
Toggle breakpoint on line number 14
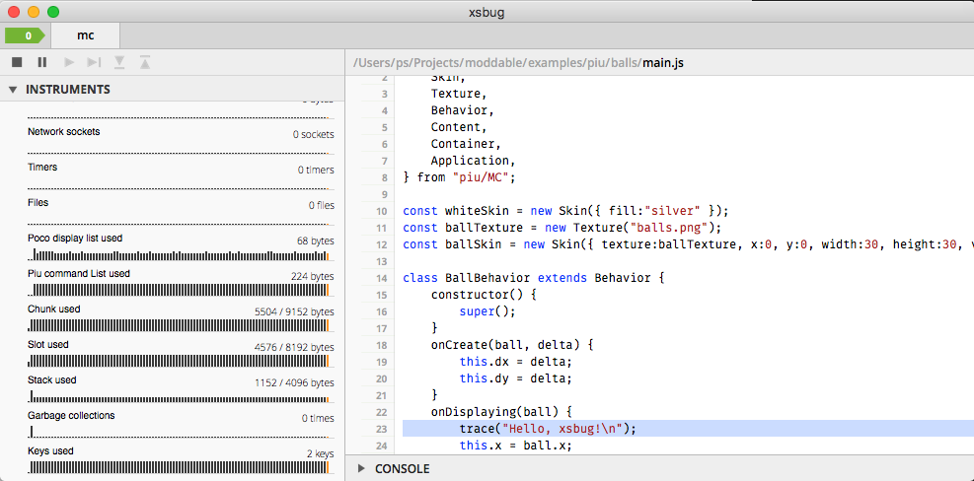(x=381, y=277)
